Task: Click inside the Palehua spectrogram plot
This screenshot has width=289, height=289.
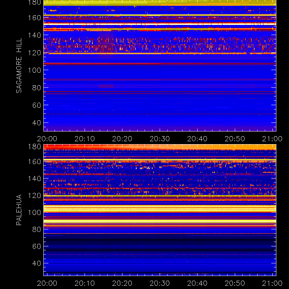Action: point(160,210)
